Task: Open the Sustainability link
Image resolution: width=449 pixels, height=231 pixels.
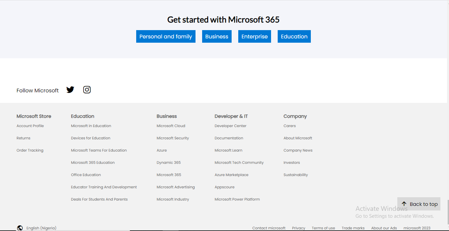Action: pos(296,175)
